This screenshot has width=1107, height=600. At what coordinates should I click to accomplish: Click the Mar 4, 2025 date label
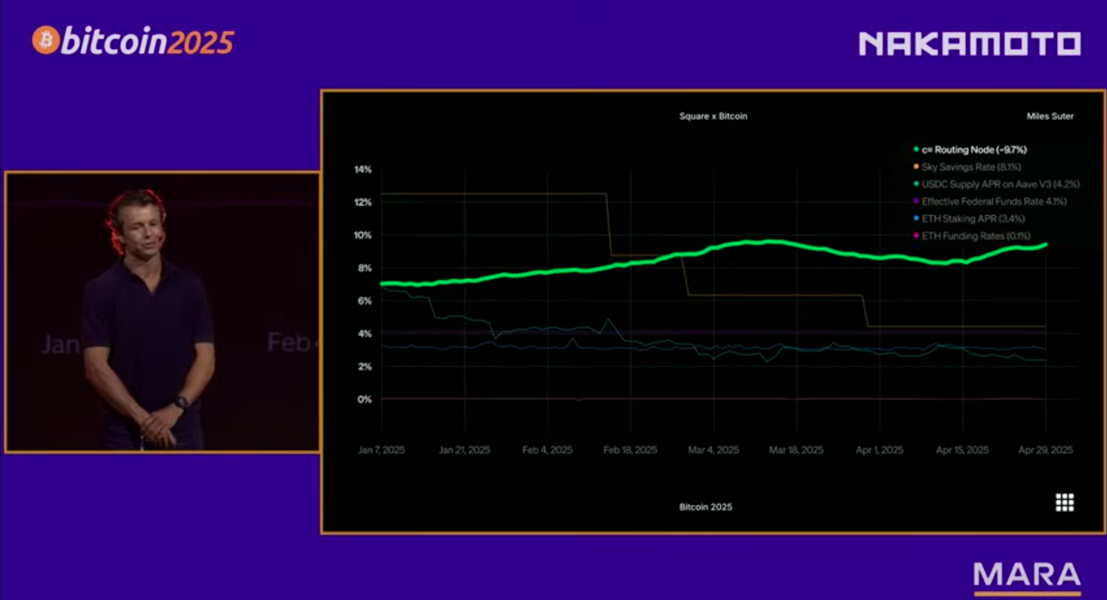pyautogui.click(x=713, y=450)
